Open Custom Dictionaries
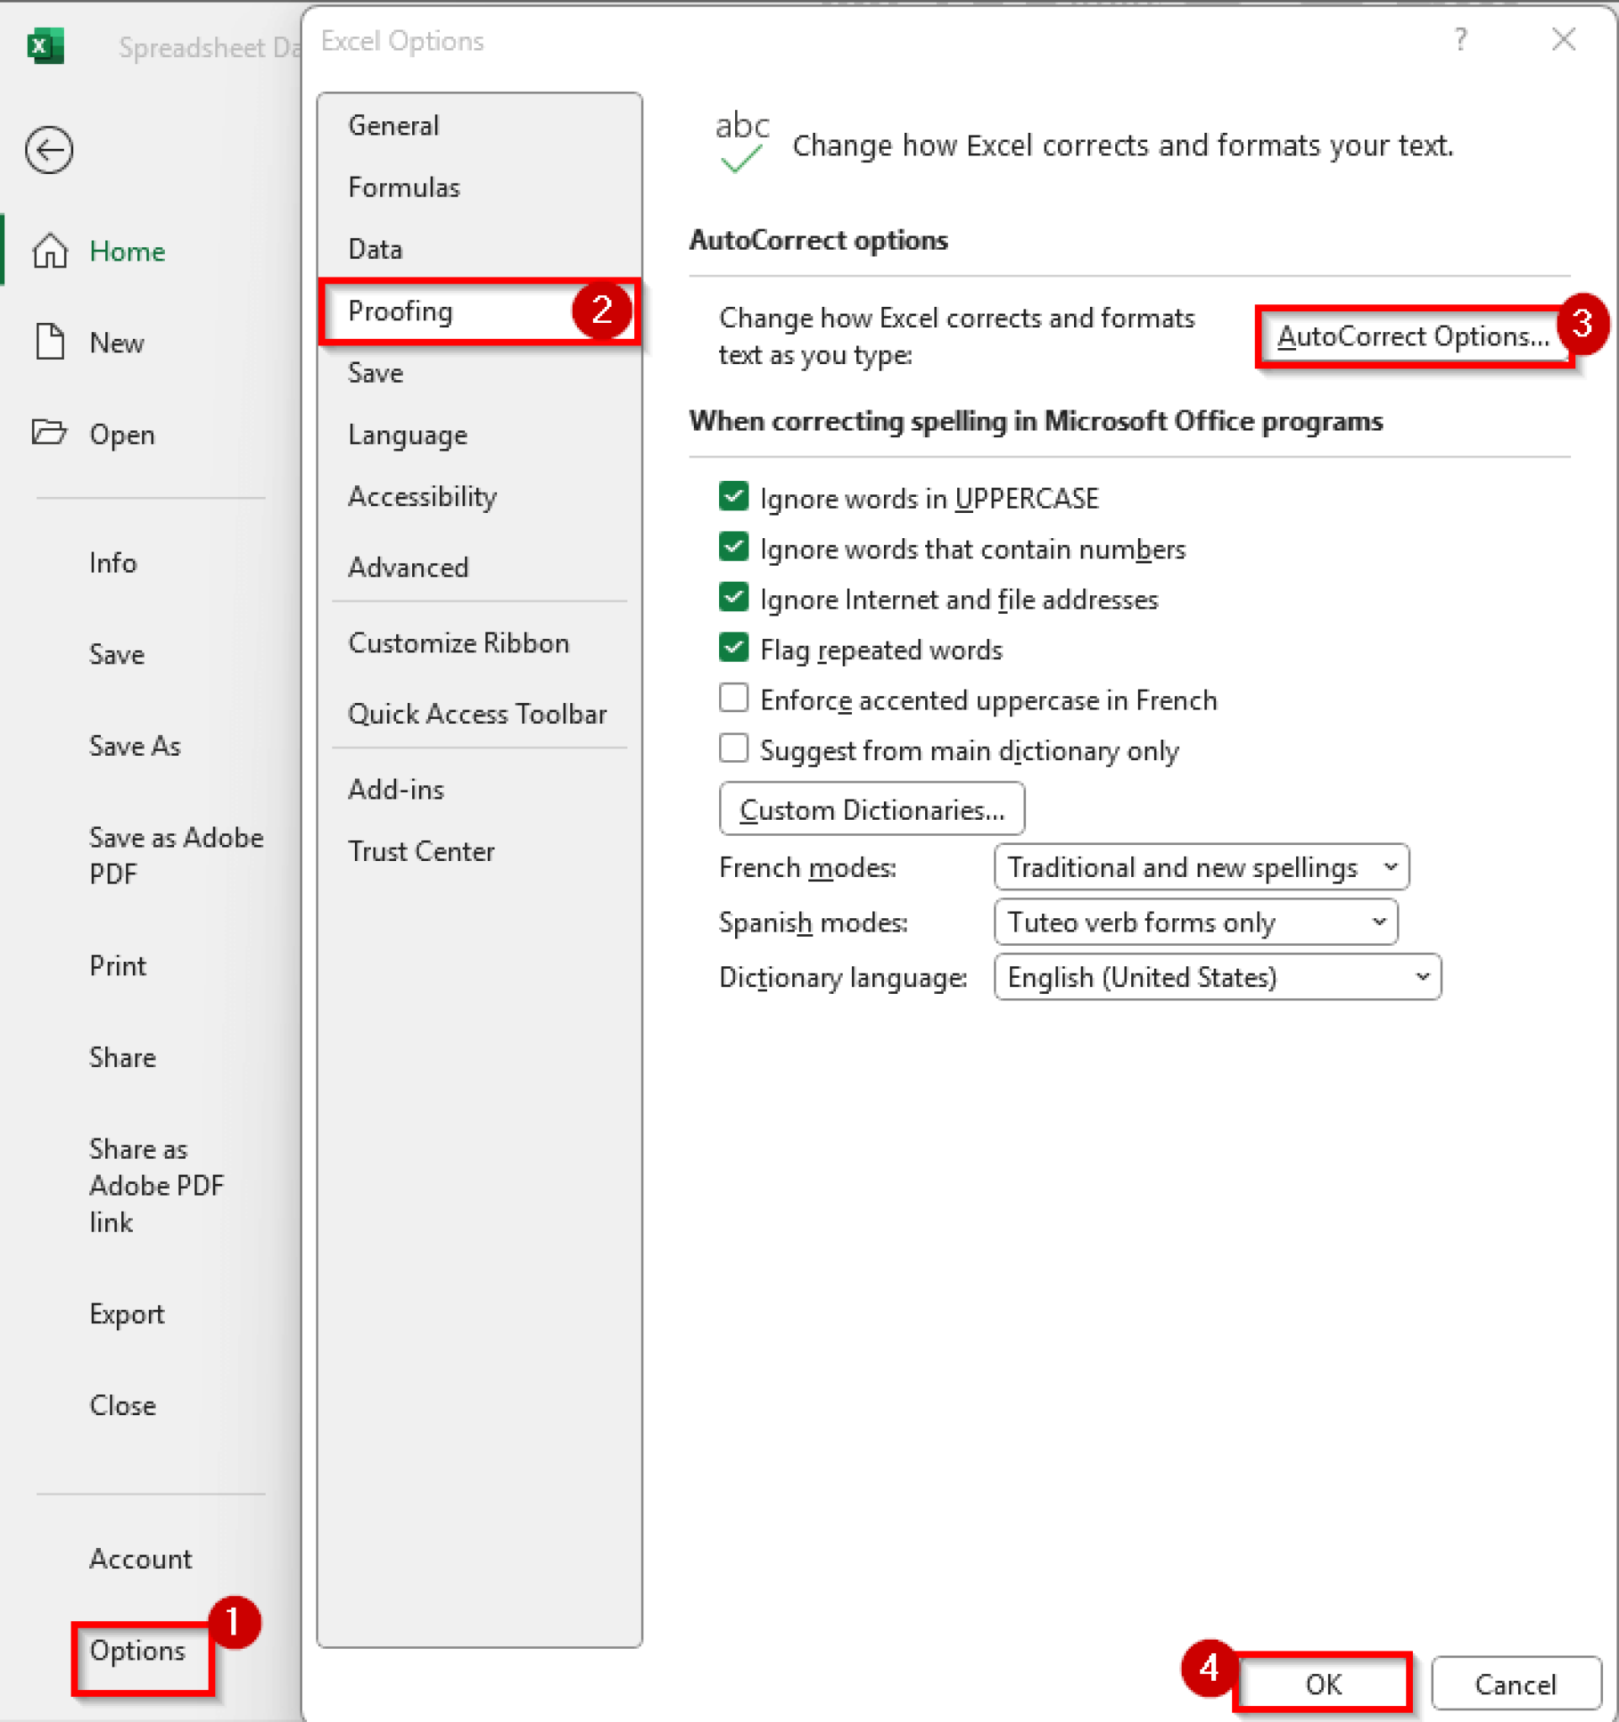This screenshot has height=1722, width=1619. [871, 809]
